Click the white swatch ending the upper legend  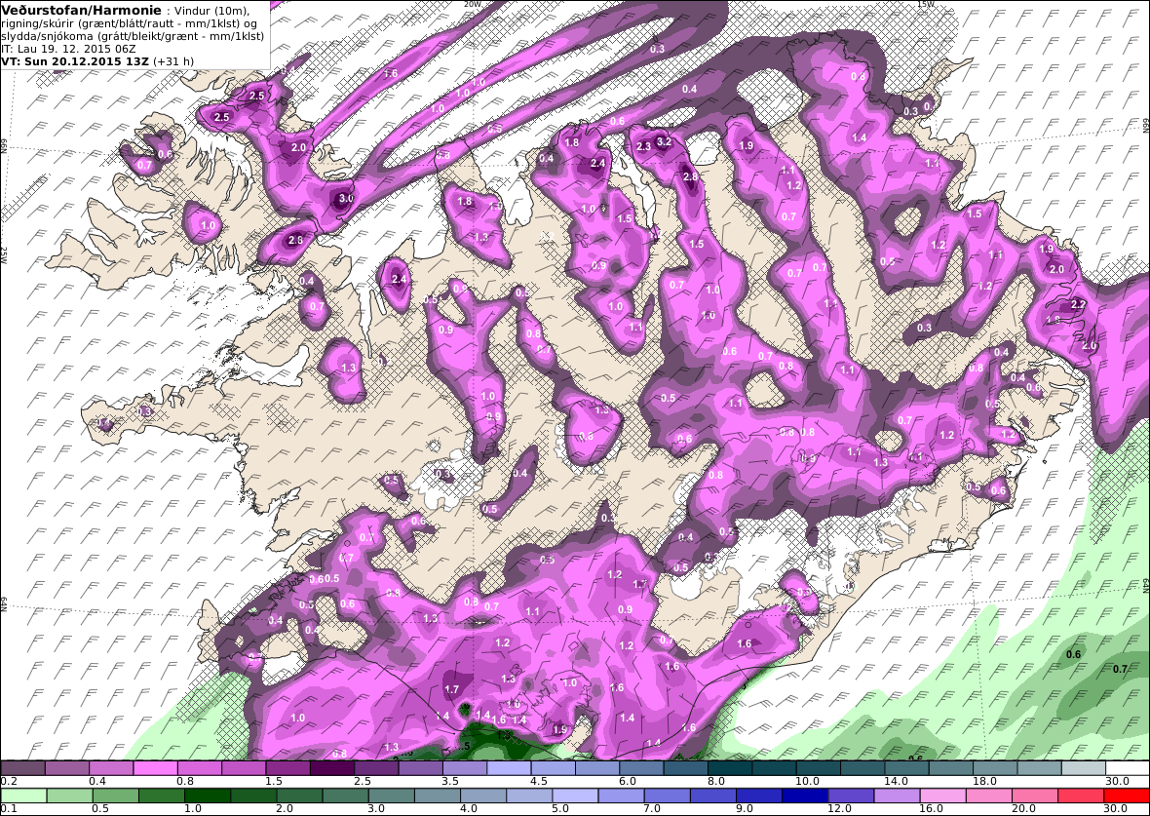(x=1128, y=768)
